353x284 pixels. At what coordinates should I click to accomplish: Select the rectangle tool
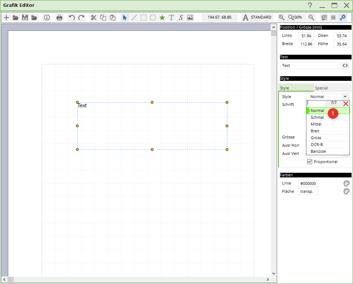tap(144, 18)
